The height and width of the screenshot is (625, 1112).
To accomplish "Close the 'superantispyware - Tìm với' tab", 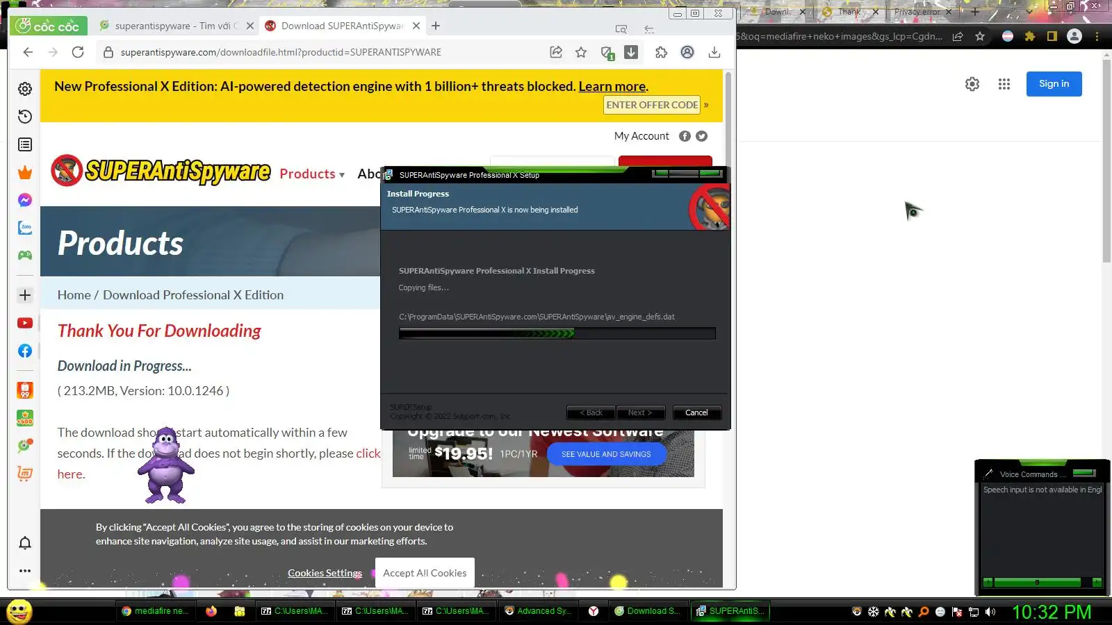I will [250, 26].
